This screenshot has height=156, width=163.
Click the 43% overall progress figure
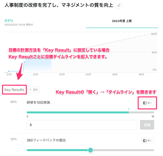(9, 20)
